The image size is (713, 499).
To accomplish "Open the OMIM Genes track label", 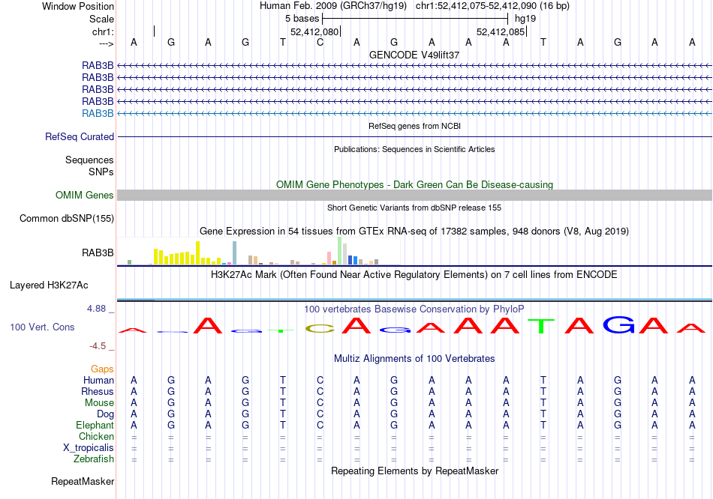I will pyautogui.click(x=84, y=196).
